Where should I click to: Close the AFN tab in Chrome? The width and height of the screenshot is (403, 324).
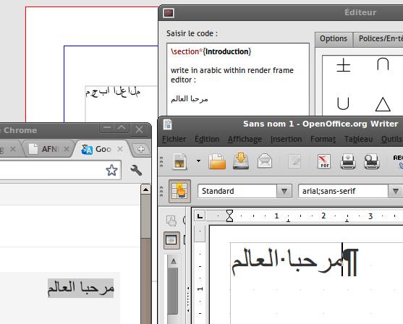[x=67, y=149]
